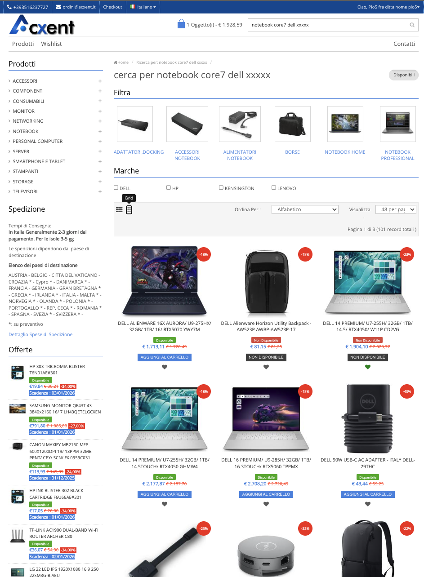424x577 pixels.
Task: Open the Ordina Per Alfabetico dropdown
Action: (305, 209)
